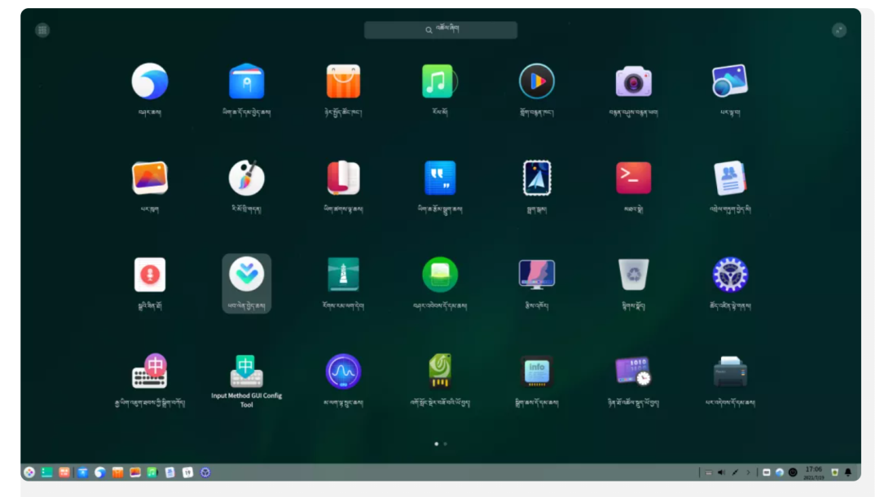Click the white keyboard layout tray icon
This screenshot has width=880, height=497.
(766, 473)
